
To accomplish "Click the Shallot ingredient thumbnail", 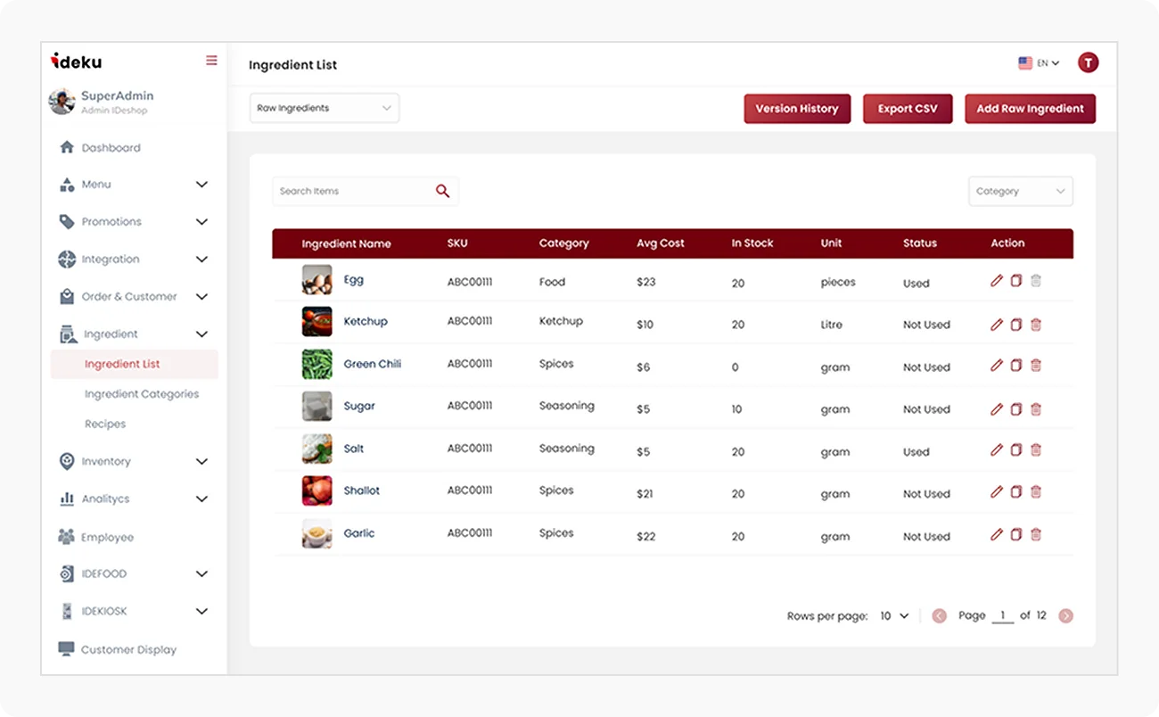I will click(316, 490).
